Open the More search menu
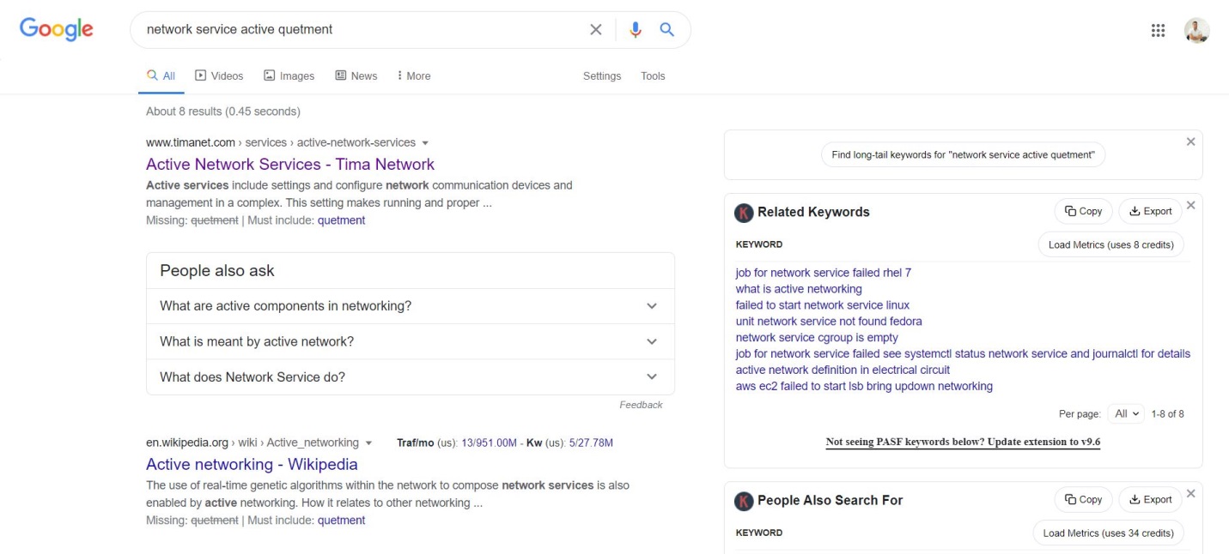The width and height of the screenshot is (1229, 554). (413, 76)
